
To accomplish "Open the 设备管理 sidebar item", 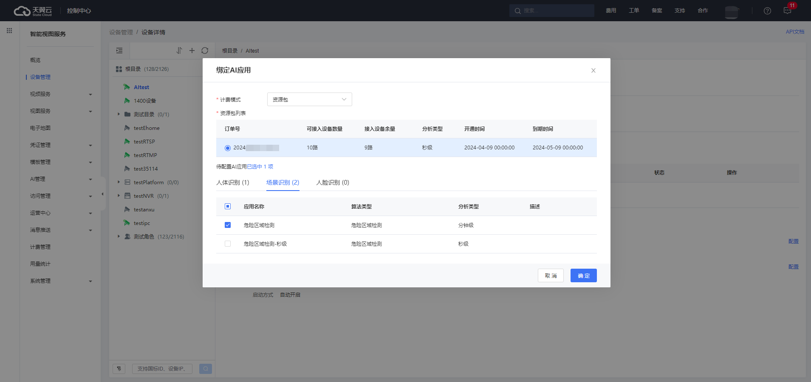I will (40, 77).
